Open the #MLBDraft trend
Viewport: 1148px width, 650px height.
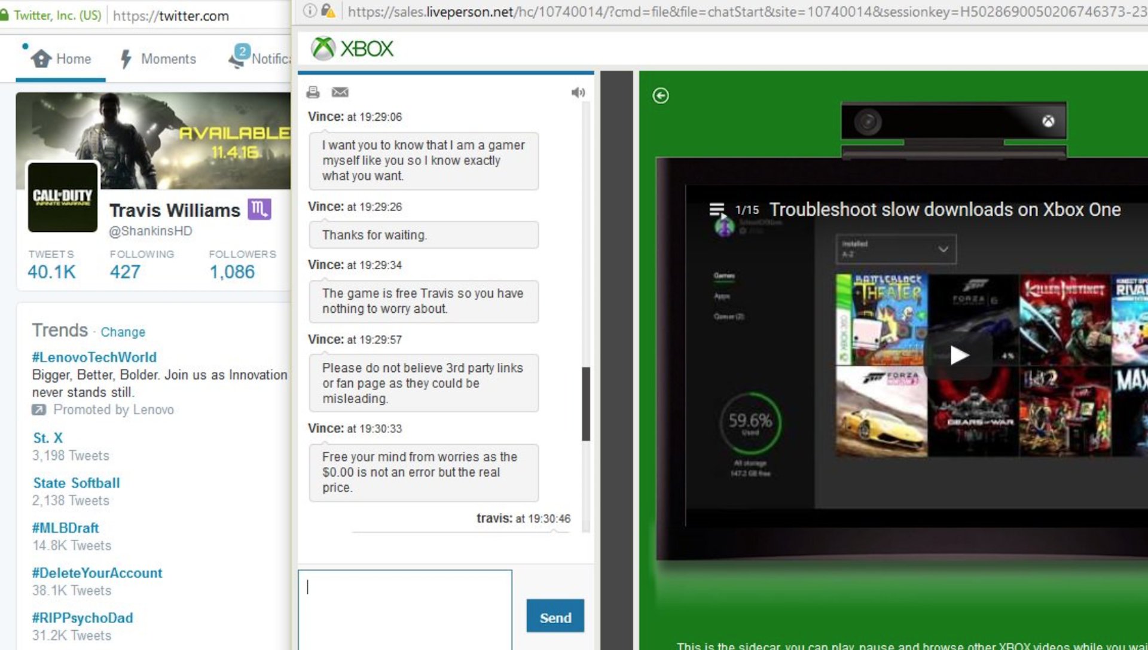pyautogui.click(x=65, y=528)
